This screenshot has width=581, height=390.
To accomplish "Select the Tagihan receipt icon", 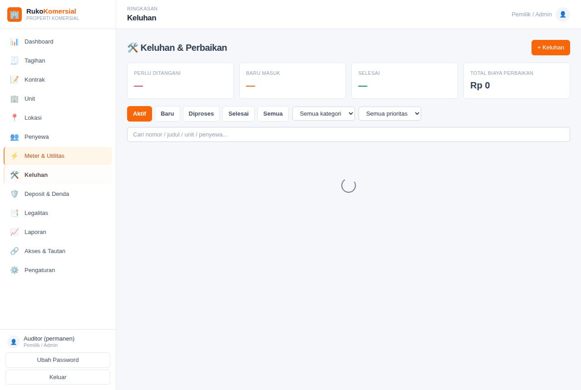I will pyautogui.click(x=15, y=61).
